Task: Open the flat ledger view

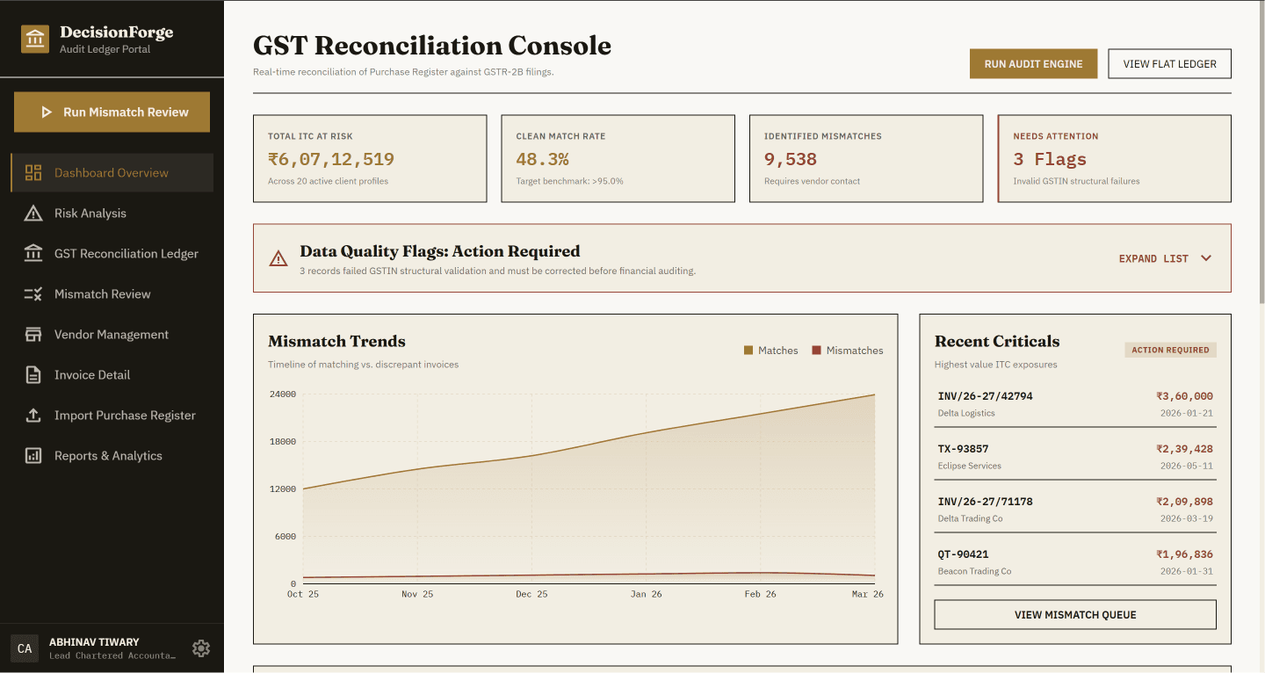Action: tap(1169, 64)
